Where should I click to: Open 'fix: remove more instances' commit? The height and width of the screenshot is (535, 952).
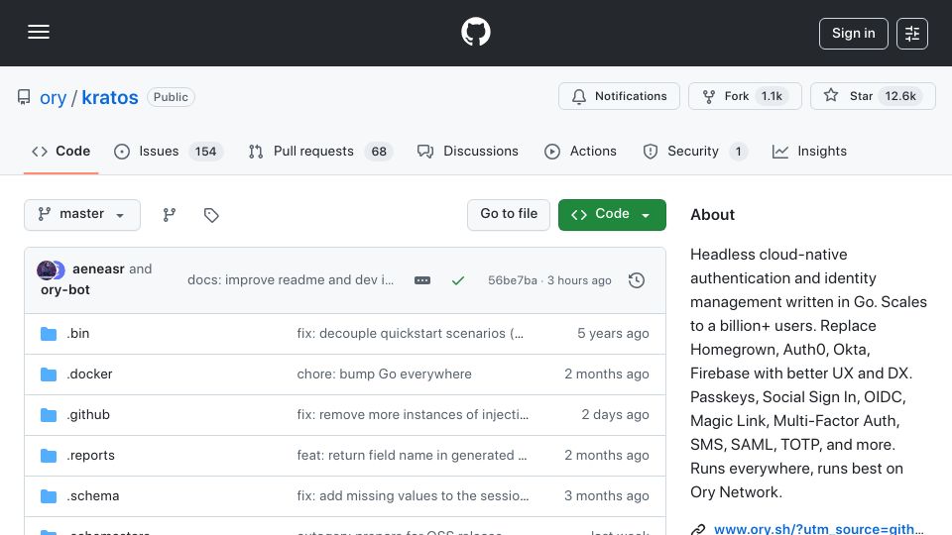point(413,415)
